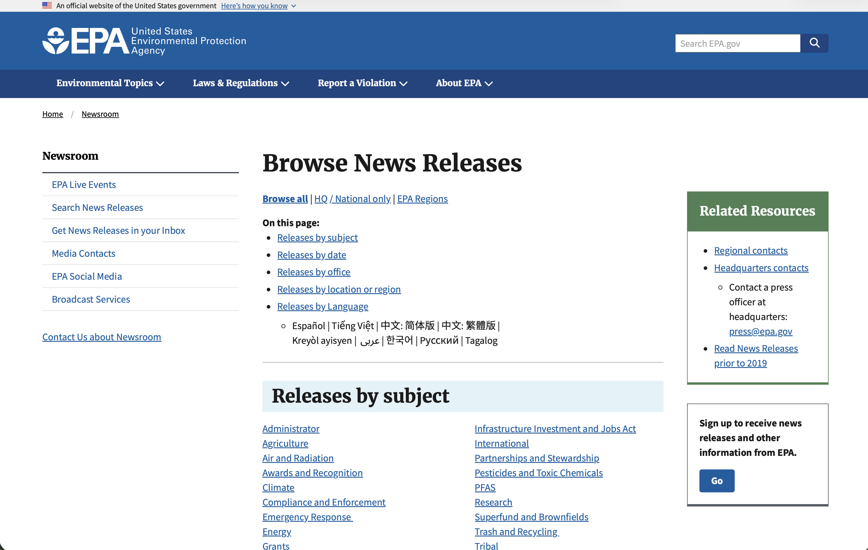This screenshot has width=868, height=550.
Task: Click the US flag icon in banner
Action: [x=47, y=5]
